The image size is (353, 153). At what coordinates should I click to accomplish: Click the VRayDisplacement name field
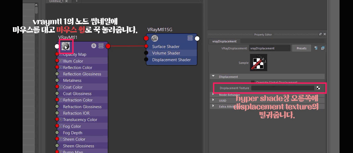[270, 48]
